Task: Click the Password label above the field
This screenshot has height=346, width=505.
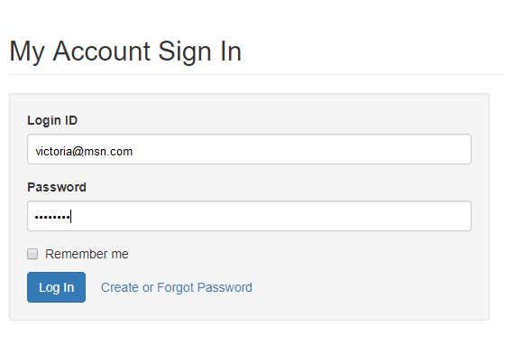Action: click(57, 187)
